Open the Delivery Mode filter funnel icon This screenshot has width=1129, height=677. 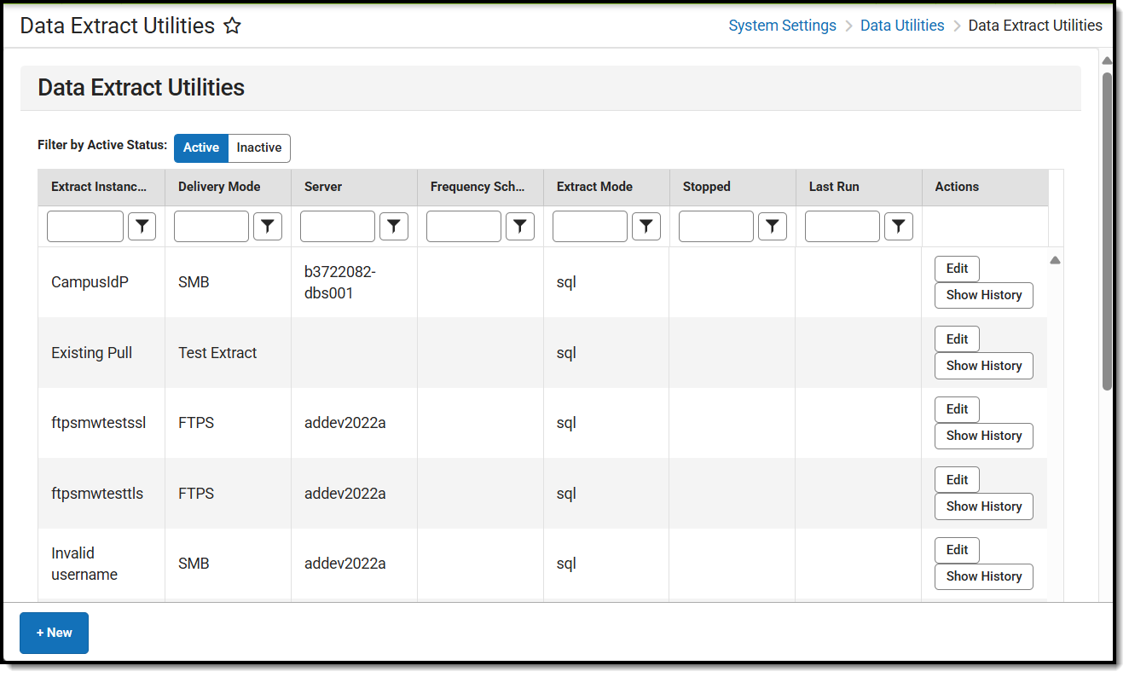(268, 226)
